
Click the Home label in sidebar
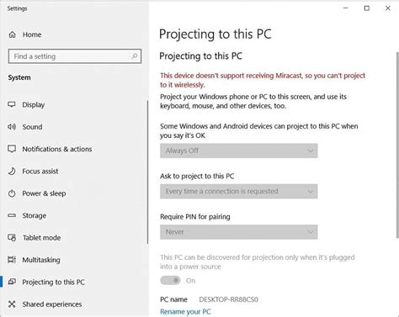point(32,34)
